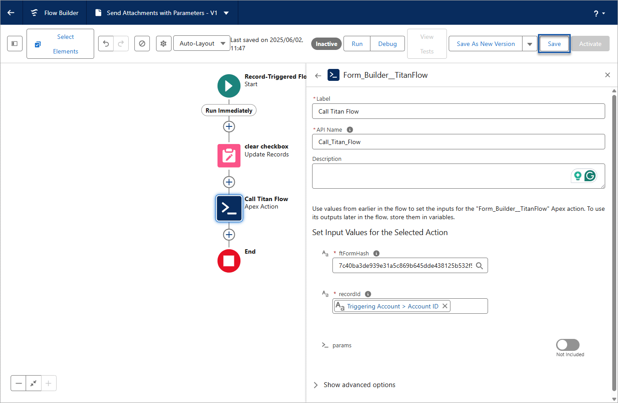Show recordId info tooltip
Viewport: 618px width, 403px height.
pos(368,294)
